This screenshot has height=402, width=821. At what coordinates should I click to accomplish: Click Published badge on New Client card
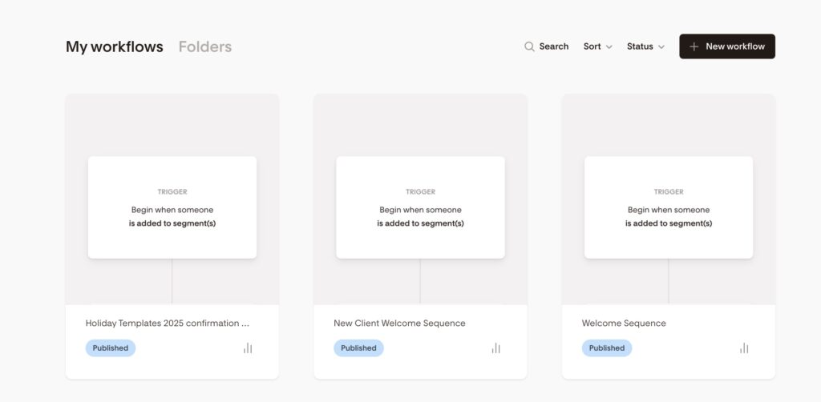point(358,348)
